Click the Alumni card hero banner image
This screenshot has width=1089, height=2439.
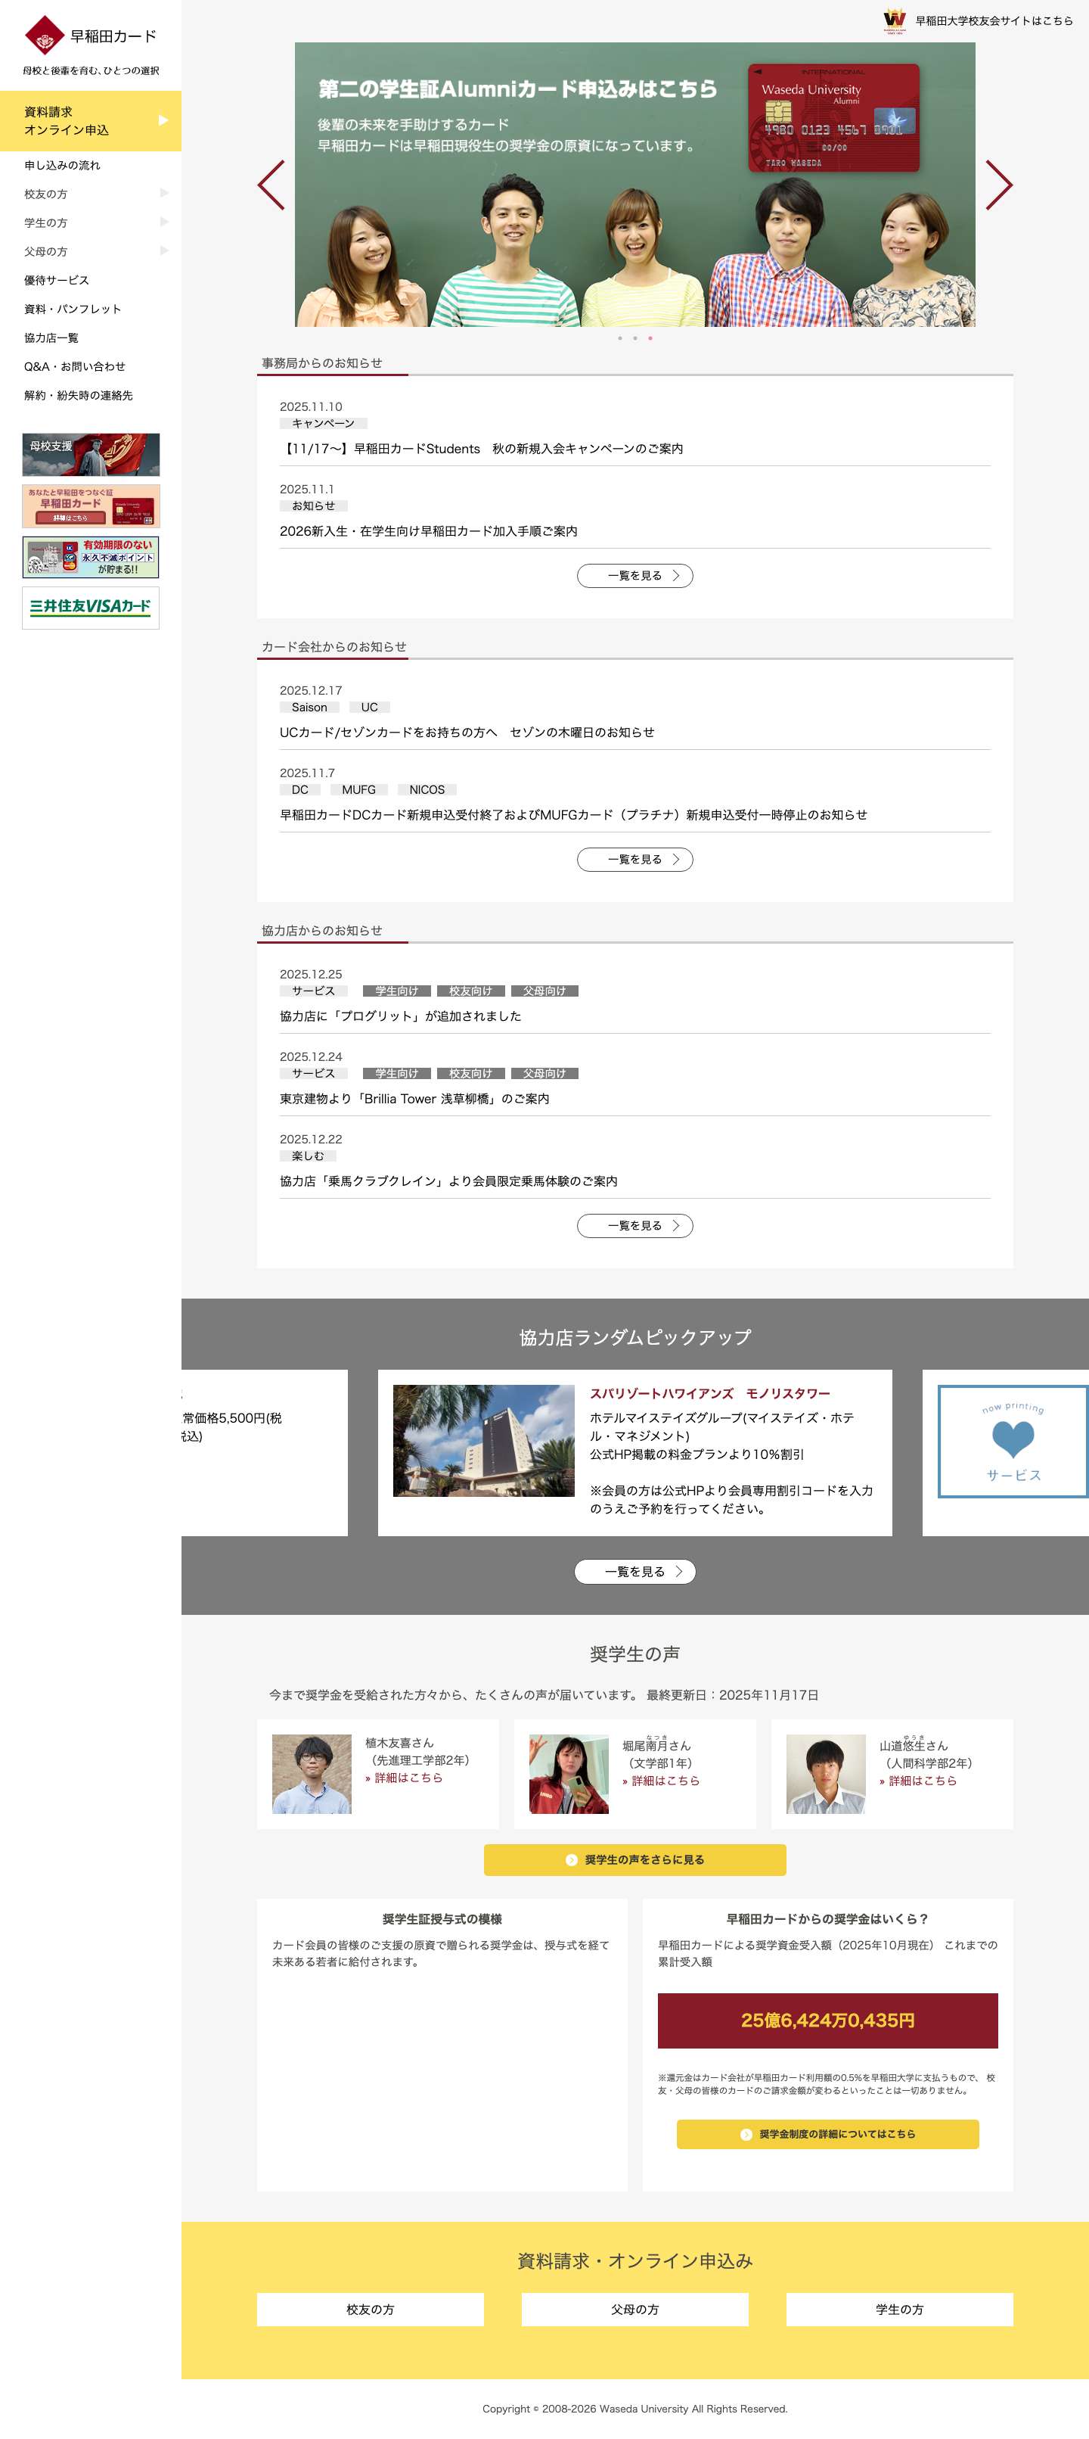634,185
